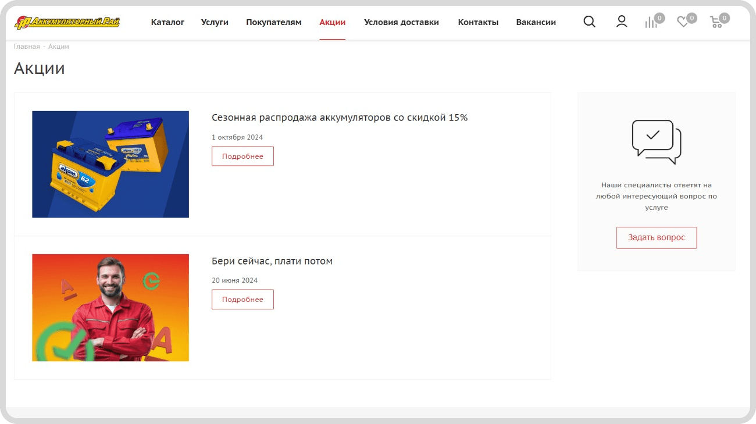Click the Наши специалисты ответят text
Viewport: 756px width, 424px height.
(x=657, y=196)
